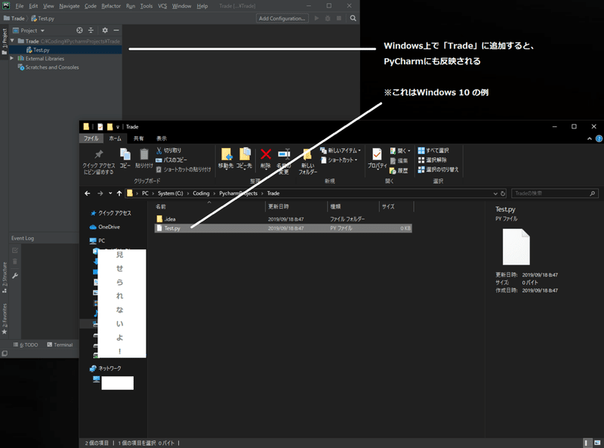Click Explorer Back arrow button

pyautogui.click(x=88, y=193)
